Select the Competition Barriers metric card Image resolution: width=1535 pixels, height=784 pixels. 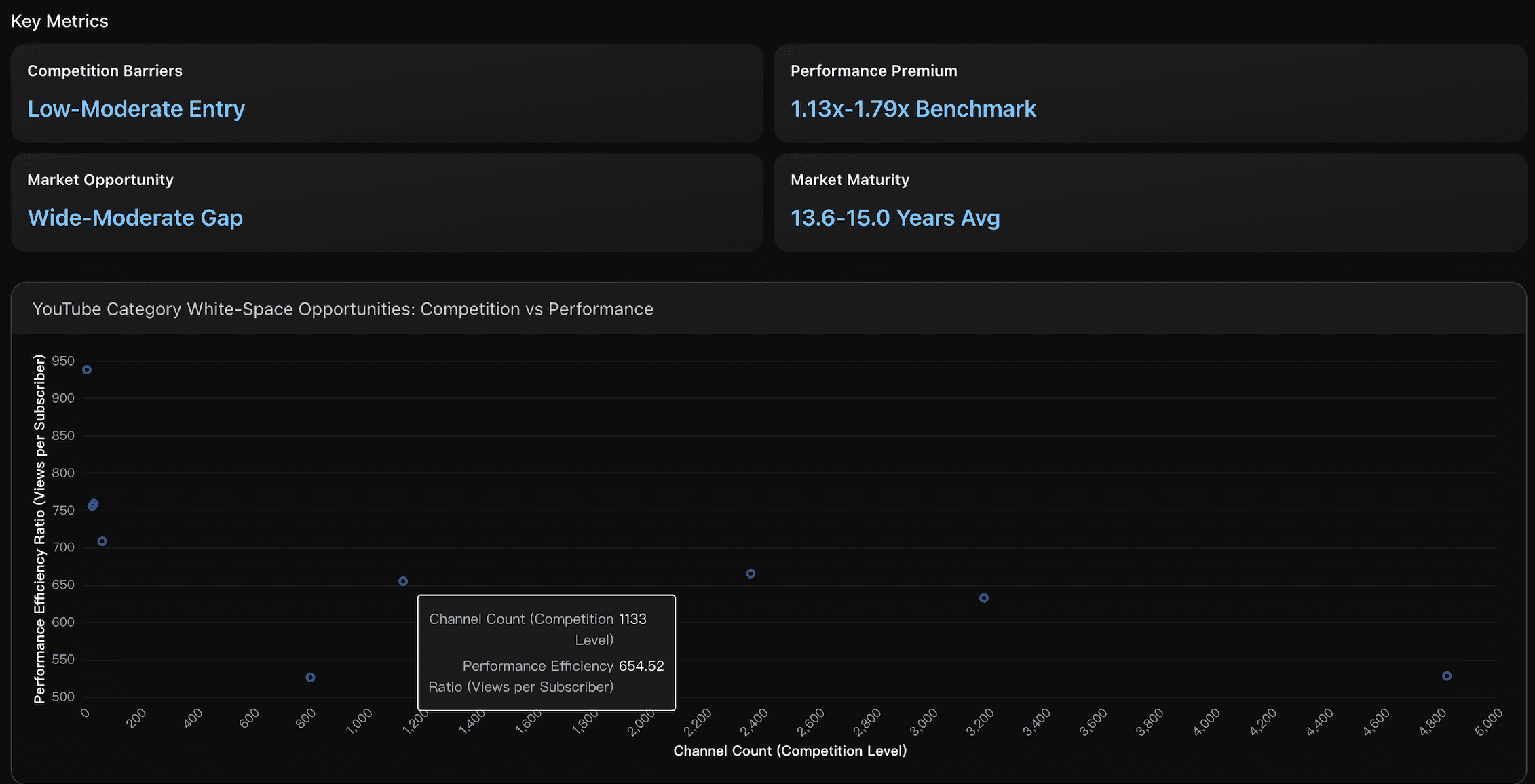click(387, 93)
